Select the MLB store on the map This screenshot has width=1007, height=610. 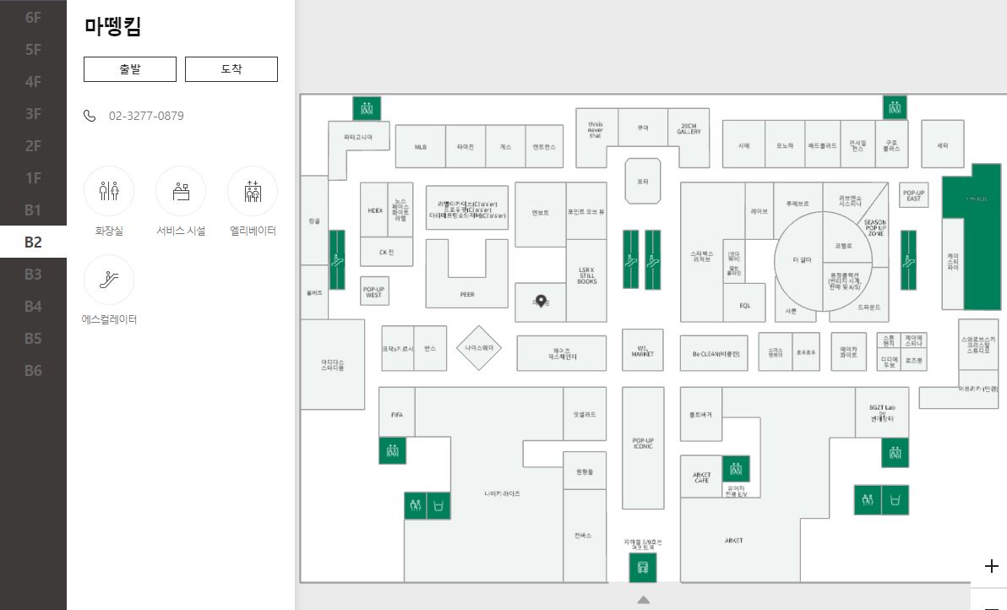tap(421, 147)
